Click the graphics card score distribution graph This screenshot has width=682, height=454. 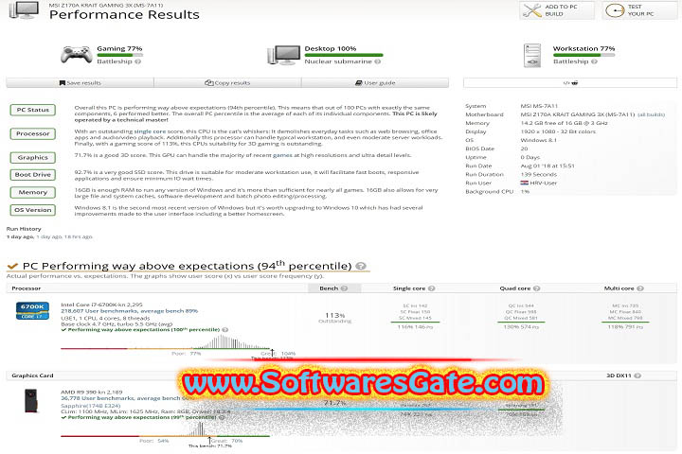coord(165,430)
